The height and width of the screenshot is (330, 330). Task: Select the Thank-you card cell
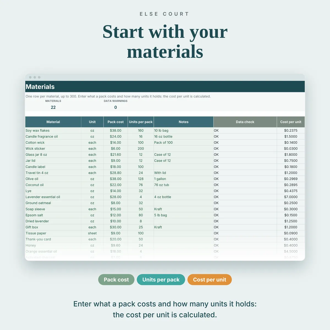53,239
